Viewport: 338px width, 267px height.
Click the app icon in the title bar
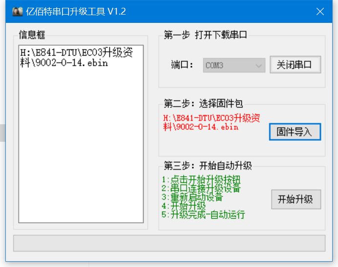point(18,12)
